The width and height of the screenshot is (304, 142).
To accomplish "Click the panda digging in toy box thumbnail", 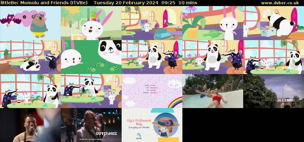I will coord(274,23).
